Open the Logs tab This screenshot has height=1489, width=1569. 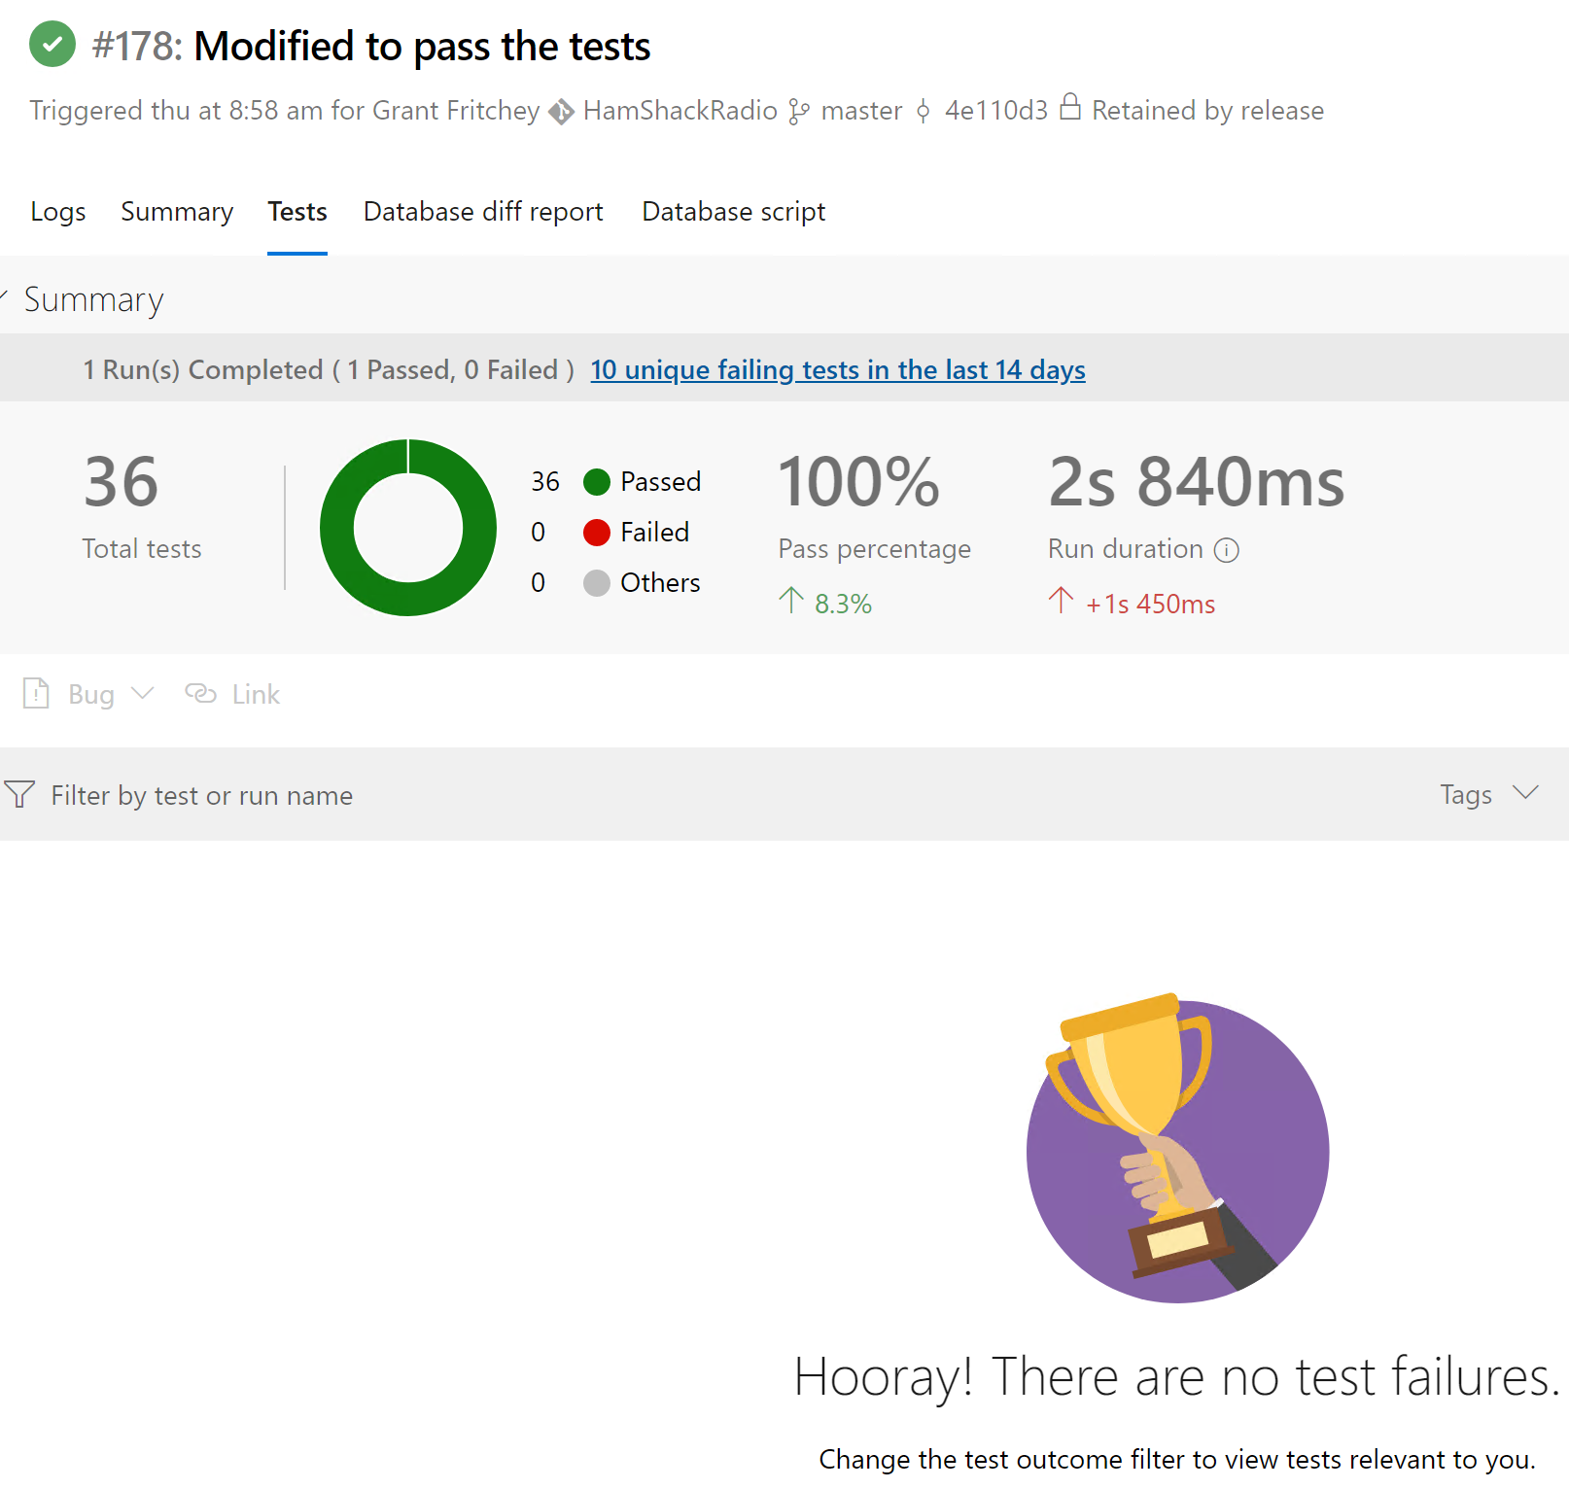coord(57,212)
